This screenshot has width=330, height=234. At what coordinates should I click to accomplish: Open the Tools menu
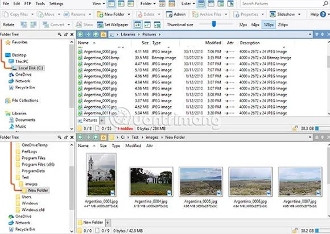pyautogui.click(x=40, y=3)
